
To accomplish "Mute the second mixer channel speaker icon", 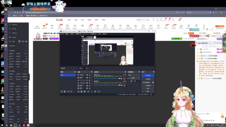I will 122,85.
